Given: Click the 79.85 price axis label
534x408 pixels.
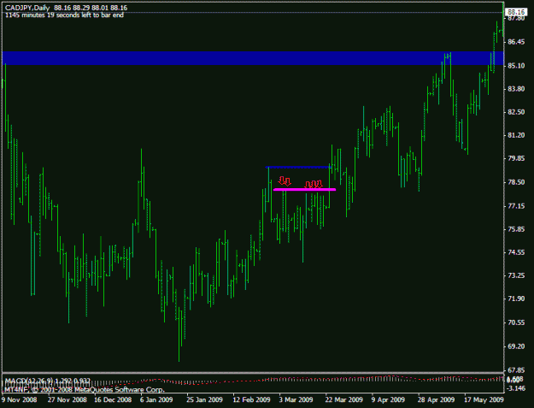Looking at the screenshot, I should (x=516, y=158).
